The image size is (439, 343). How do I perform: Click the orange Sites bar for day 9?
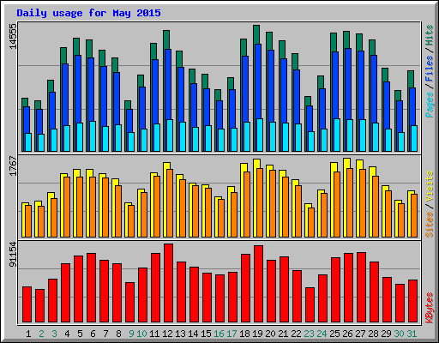[x=131, y=221]
